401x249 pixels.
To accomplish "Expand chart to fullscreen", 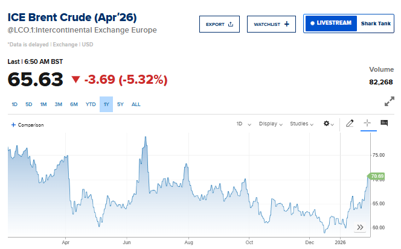I will [x=390, y=101].
